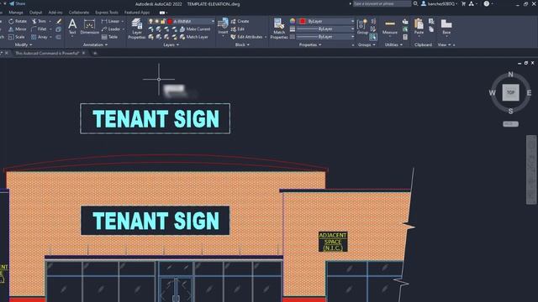Select the upper TENANT SIGN text
Screen dimensions: 538x302
point(156,119)
